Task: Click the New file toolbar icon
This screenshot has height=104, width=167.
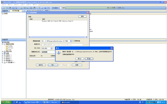Action: [3, 8]
